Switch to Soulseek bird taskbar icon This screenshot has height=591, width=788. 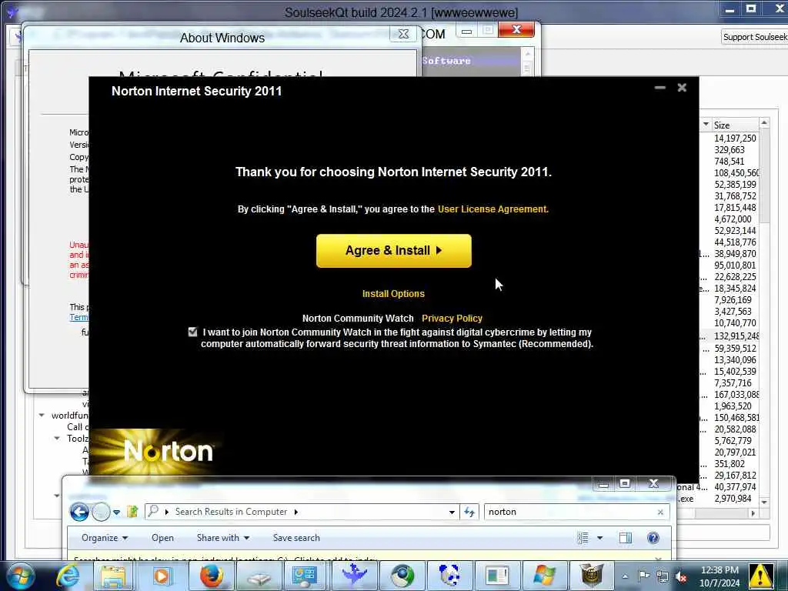(x=353, y=576)
